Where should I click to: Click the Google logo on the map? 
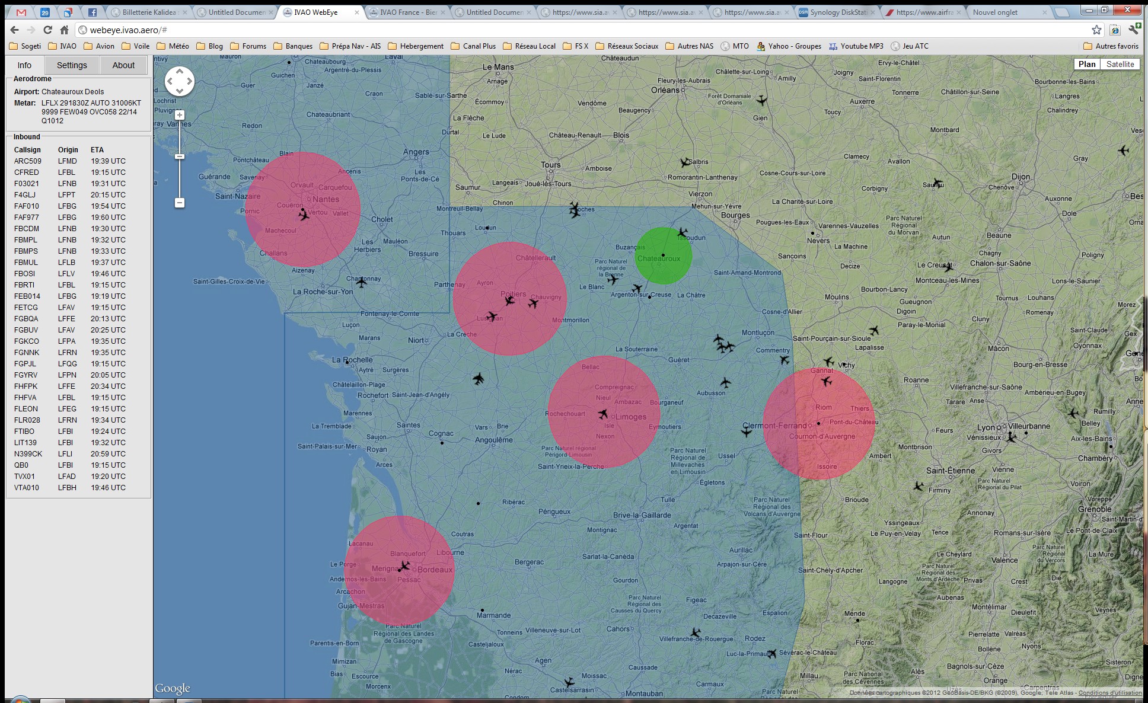click(173, 688)
